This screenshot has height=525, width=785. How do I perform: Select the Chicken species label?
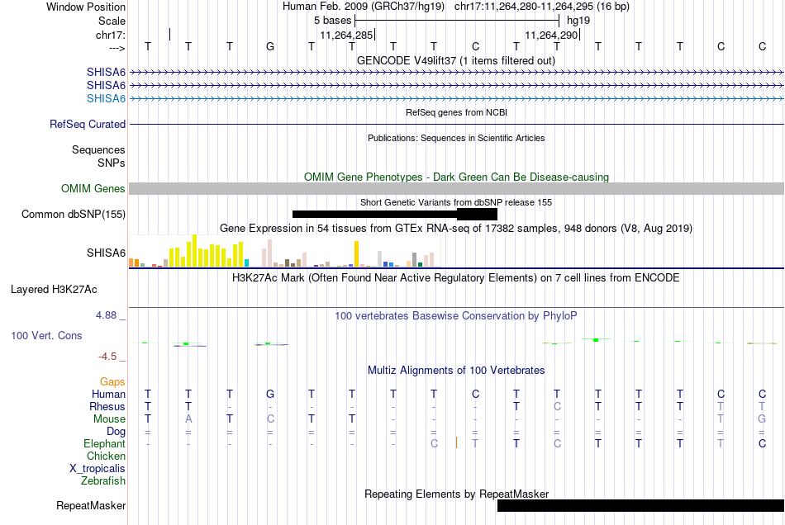coord(106,456)
